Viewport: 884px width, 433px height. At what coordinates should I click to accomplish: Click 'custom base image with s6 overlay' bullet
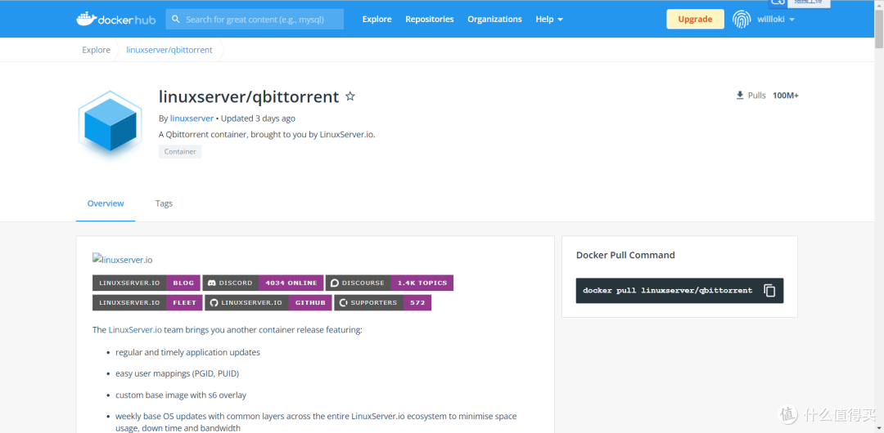coord(181,395)
